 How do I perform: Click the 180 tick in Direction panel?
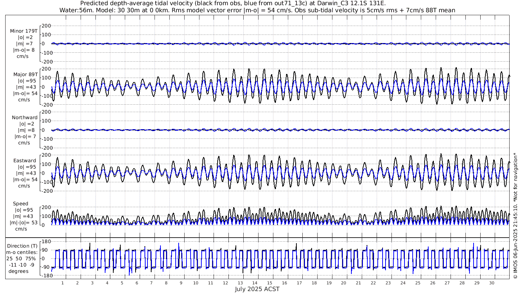coord(46,241)
